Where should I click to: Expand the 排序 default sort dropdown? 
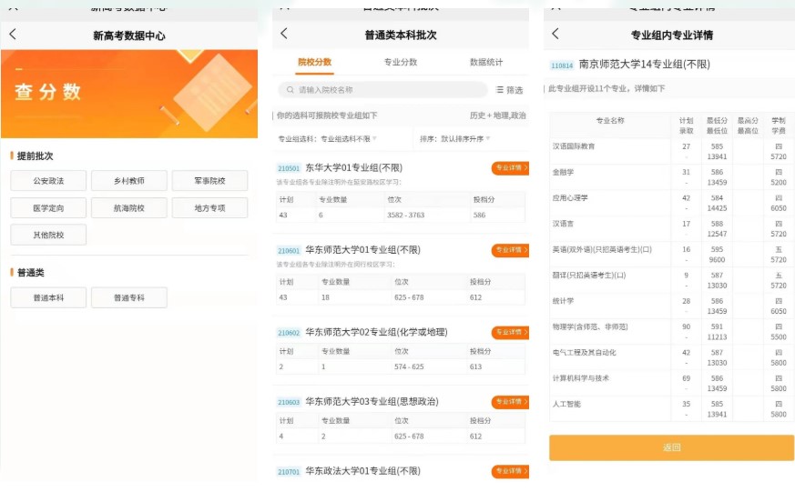(454, 139)
